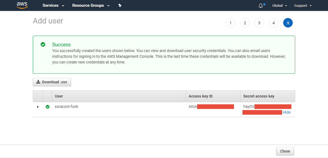
Task: Open the Global region dropdown
Action: pyautogui.click(x=279, y=5)
